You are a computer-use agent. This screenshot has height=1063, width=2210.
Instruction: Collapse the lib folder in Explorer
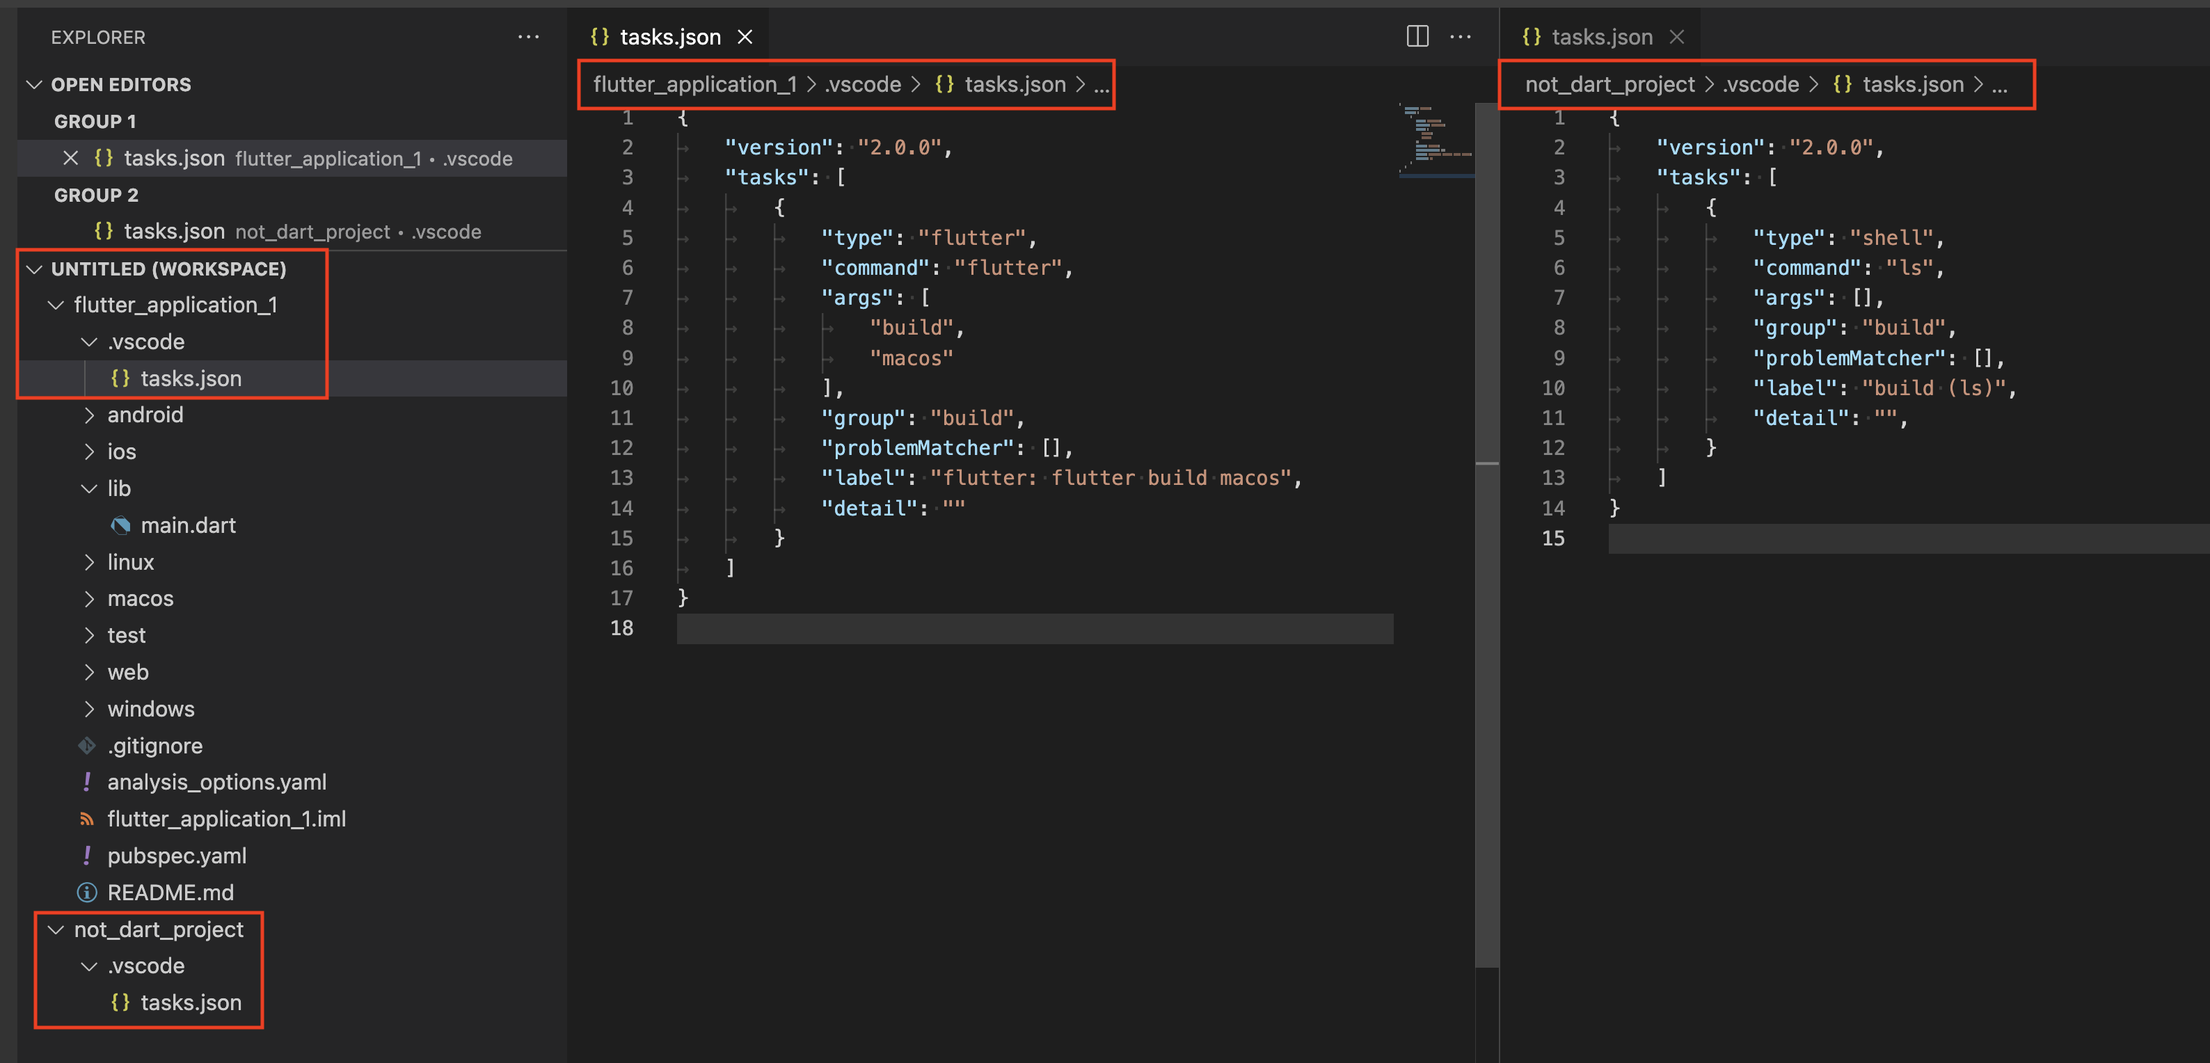coord(90,488)
